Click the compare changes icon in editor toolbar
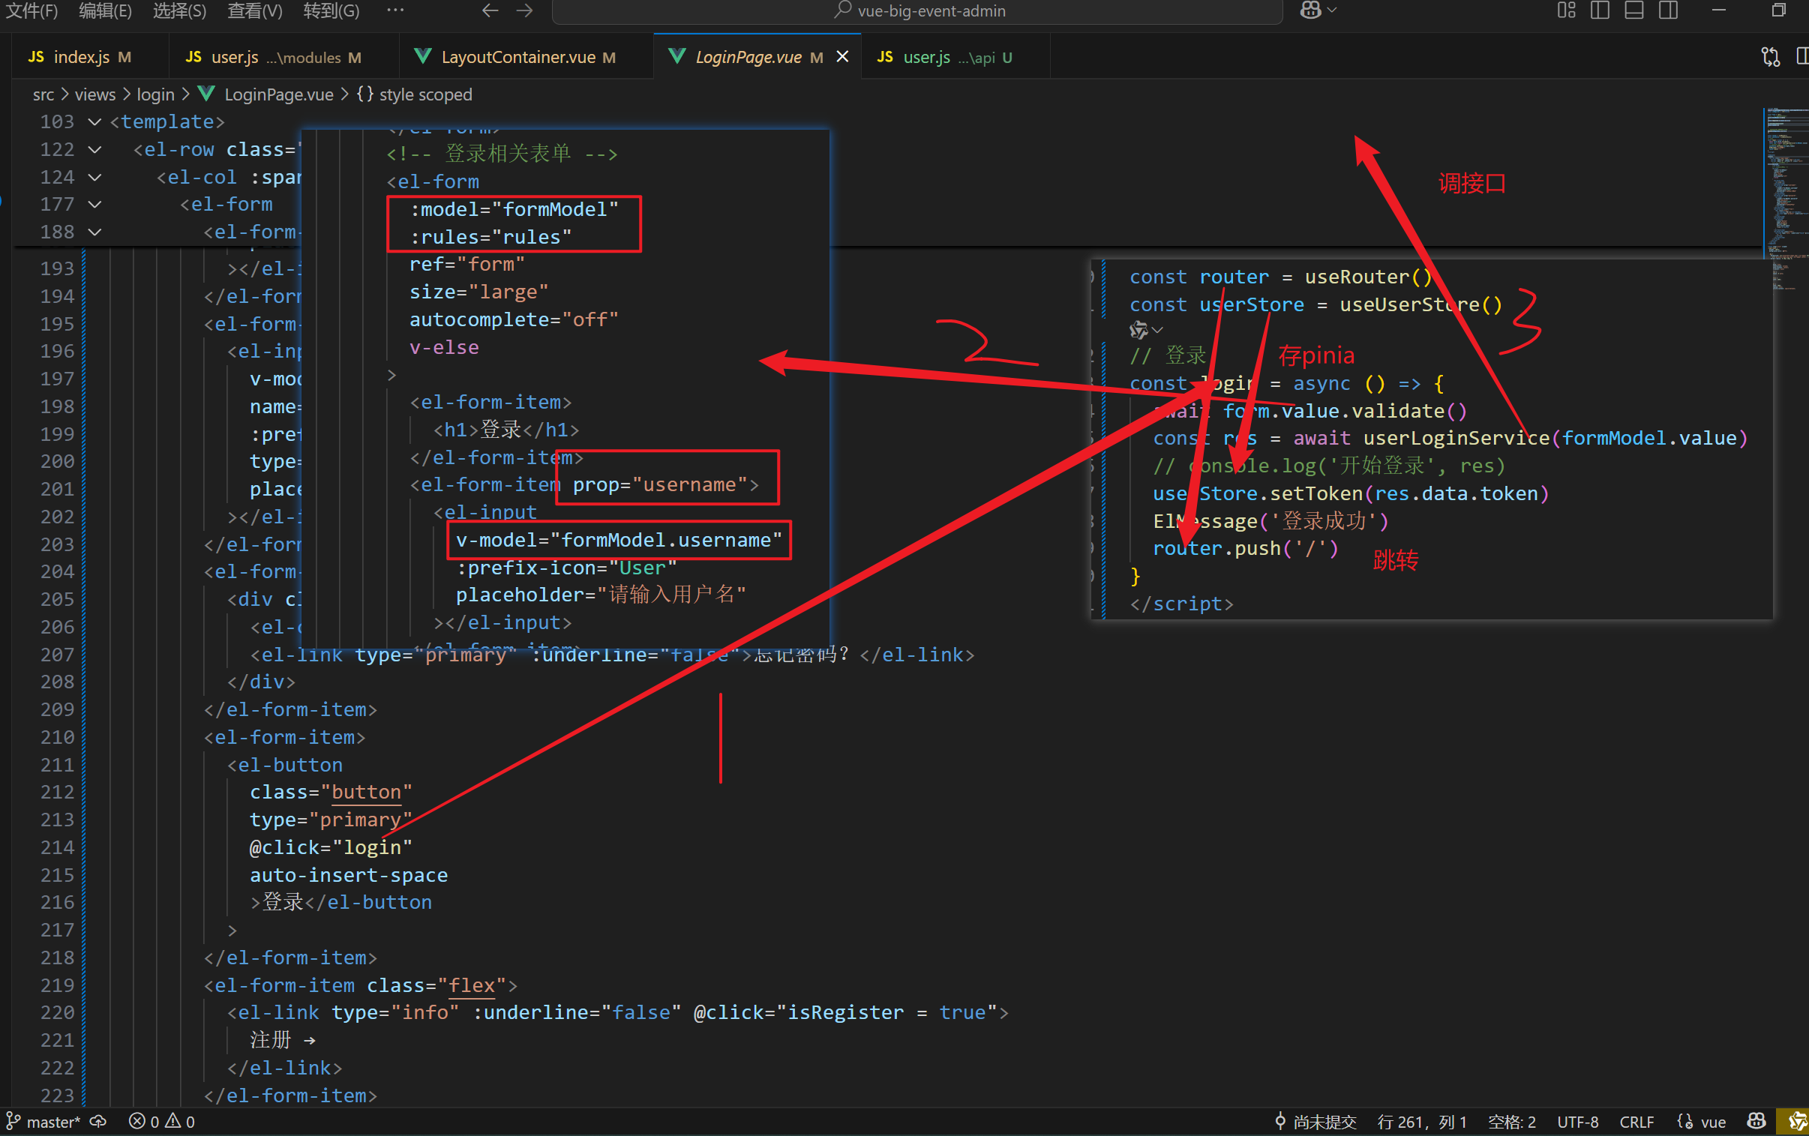Screen dimensions: 1809x1136 click(1770, 57)
